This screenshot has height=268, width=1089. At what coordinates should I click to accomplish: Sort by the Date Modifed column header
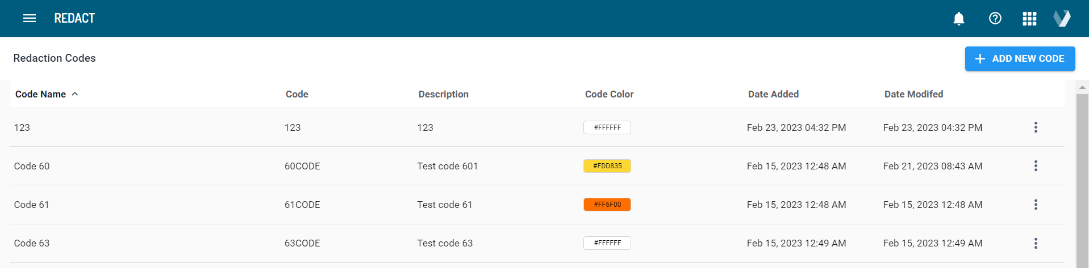pos(913,94)
